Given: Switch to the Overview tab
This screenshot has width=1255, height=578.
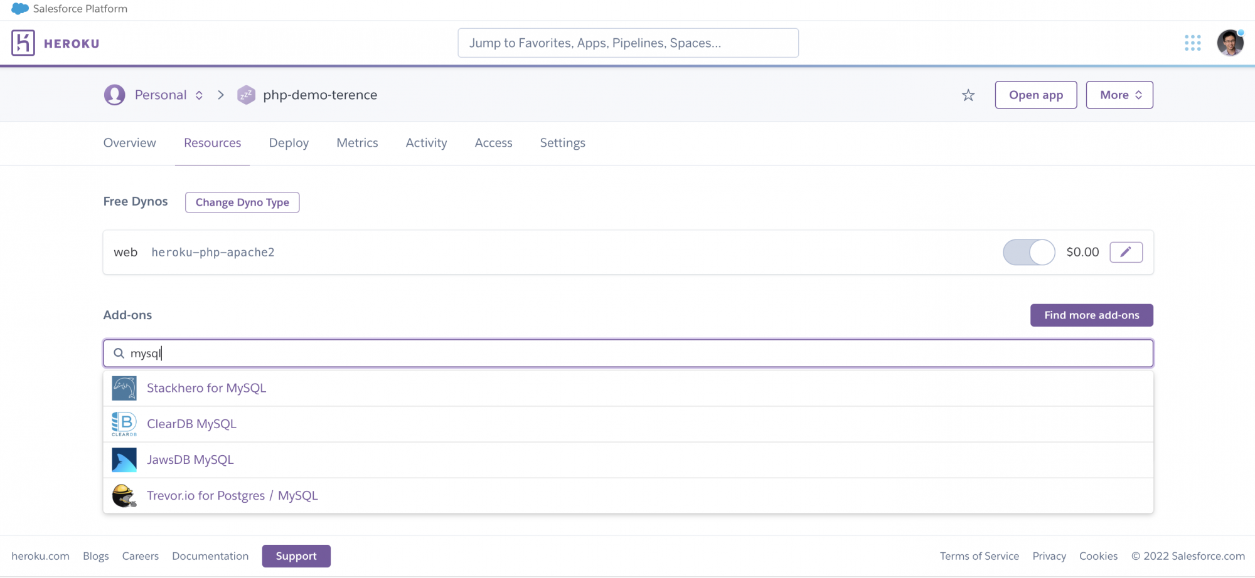Looking at the screenshot, I should (130, 143).
